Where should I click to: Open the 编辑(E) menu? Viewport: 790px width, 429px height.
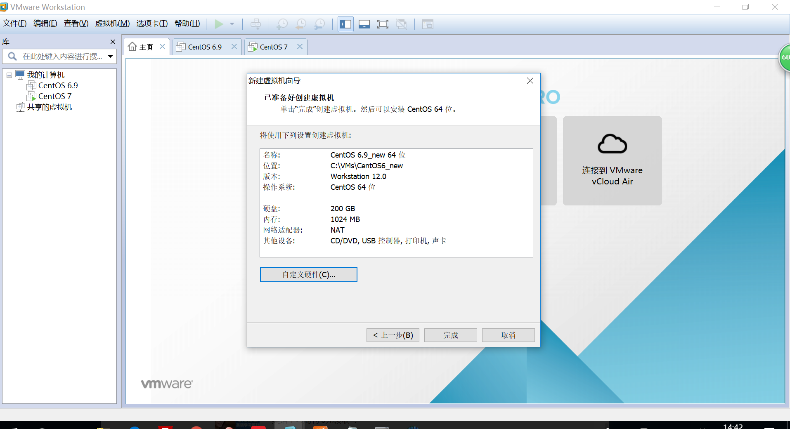45,24
